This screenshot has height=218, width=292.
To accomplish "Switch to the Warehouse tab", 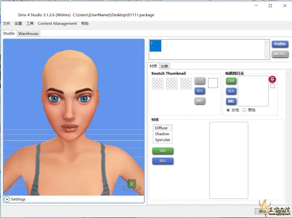I will pos(28,33).
